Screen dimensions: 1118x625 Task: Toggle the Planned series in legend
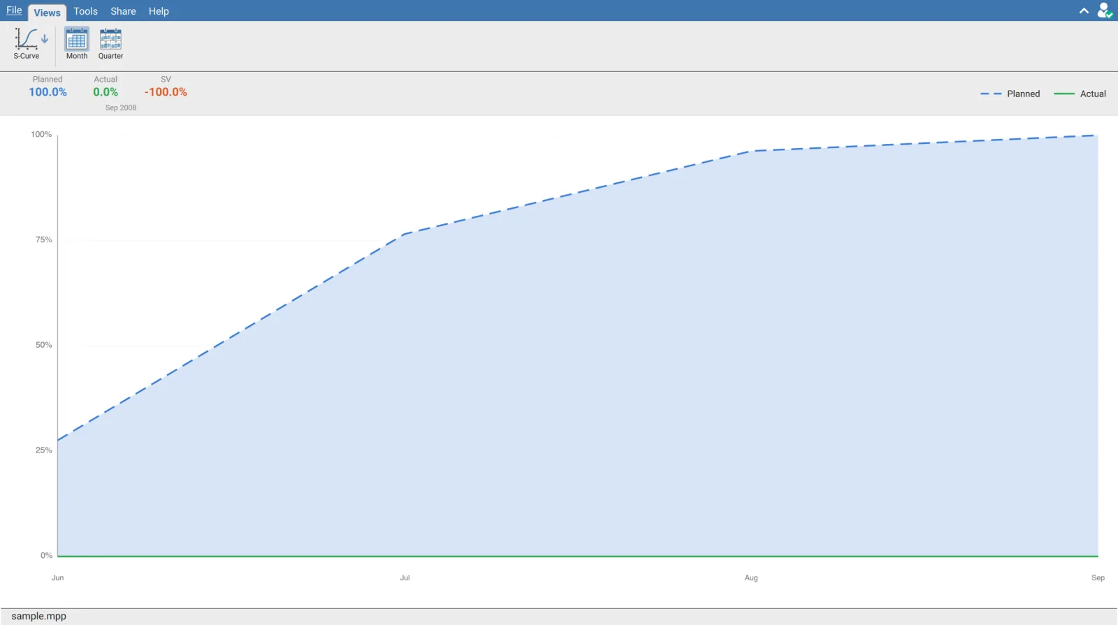pos(1010,94)
